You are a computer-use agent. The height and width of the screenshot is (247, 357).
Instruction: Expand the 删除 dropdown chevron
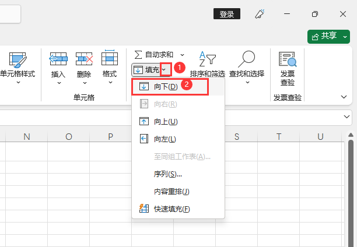[85, 83]
